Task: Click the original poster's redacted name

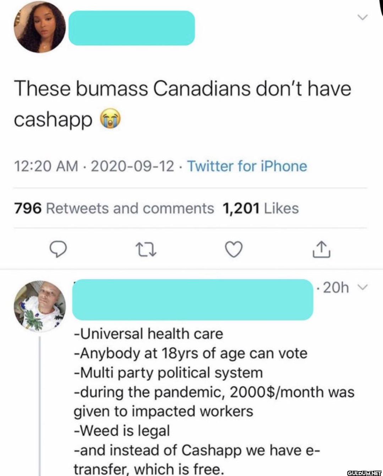Action: [131, 28]
